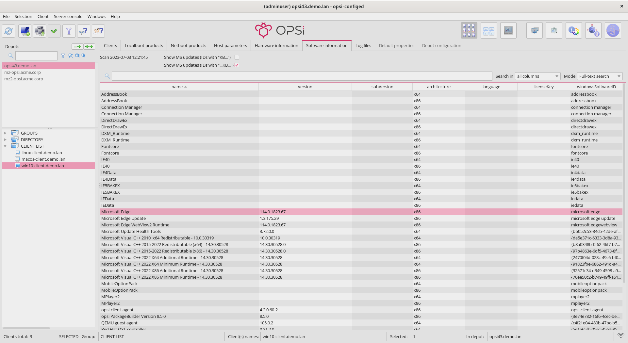Viewport: 628px width, 343px height.
Task: Click the depot columns icon beside filter
Action: pyautogui.click(x=77, y=56)
